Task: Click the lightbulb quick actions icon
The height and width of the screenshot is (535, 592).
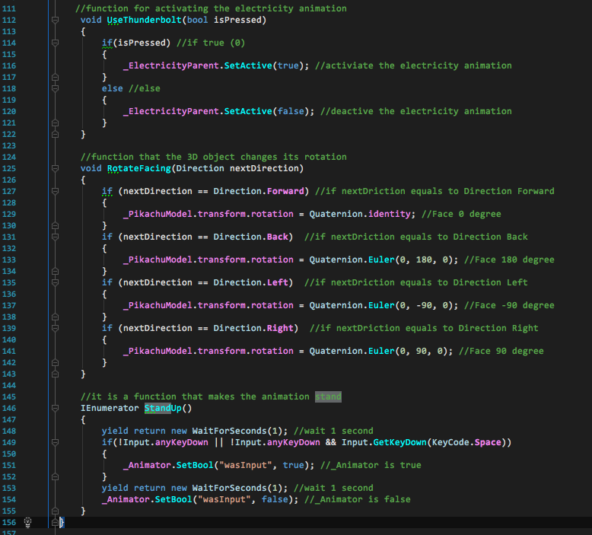Action: point(27,522)
